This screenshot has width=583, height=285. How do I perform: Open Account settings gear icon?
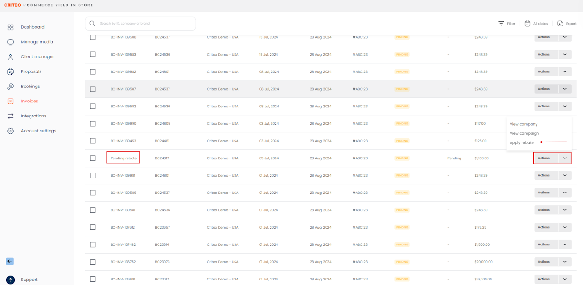[10, 131]
